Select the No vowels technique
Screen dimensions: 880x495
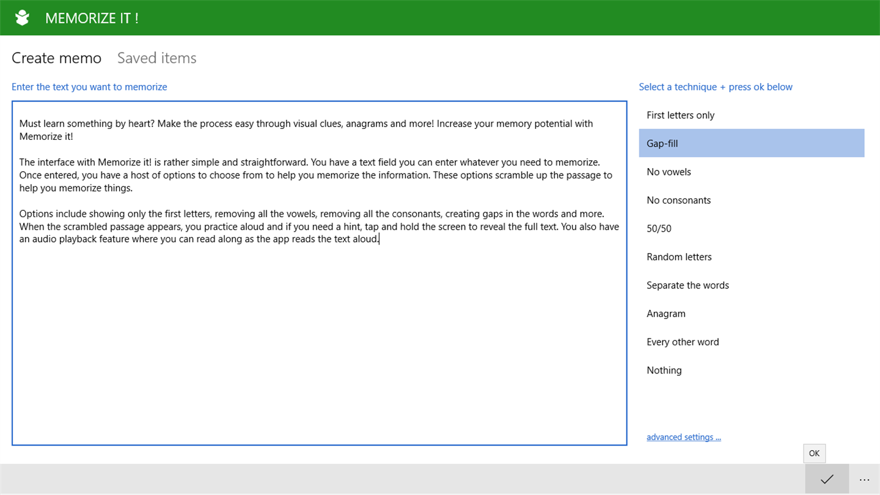(752, 172)
